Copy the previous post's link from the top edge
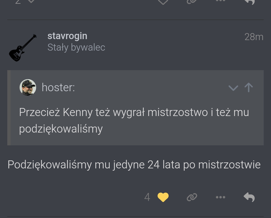The image size is (271, 218). 192,2
